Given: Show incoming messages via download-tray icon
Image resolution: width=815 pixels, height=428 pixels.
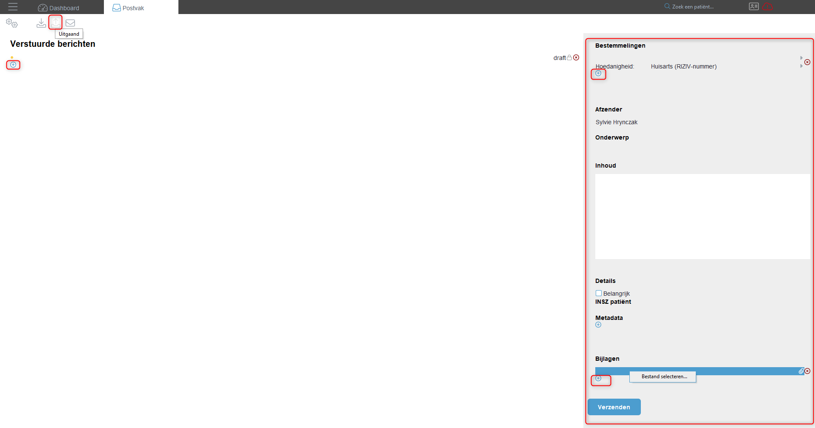Looking at the screenshot, I should click(x=41, y=23).
